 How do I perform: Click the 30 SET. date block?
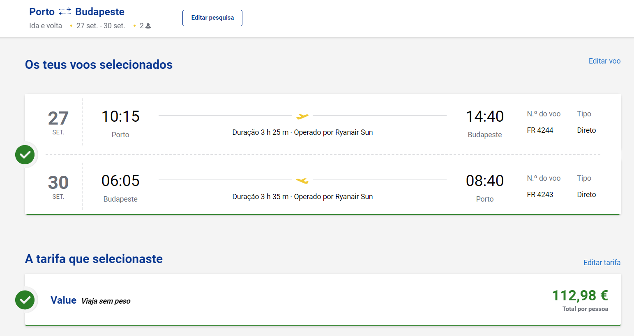click(x=58, y=187)
